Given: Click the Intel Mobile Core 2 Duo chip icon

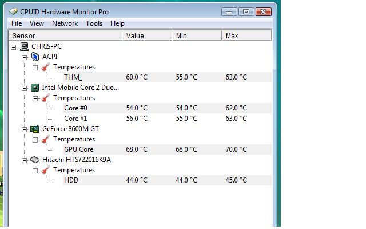Looking at the screenshot, I should (35, 88).
